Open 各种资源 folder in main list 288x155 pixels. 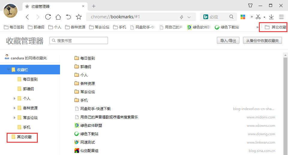point(85,83)
